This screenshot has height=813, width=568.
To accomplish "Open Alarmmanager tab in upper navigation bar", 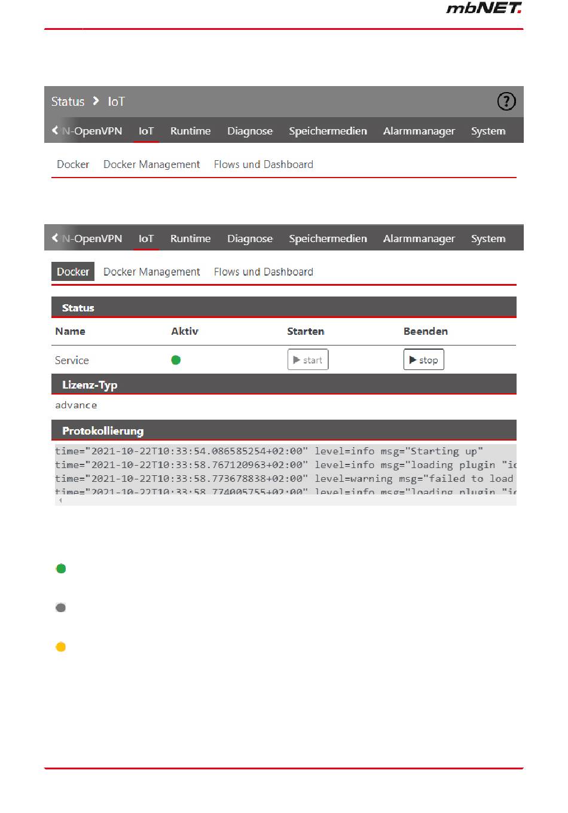I will coord(419,131).
